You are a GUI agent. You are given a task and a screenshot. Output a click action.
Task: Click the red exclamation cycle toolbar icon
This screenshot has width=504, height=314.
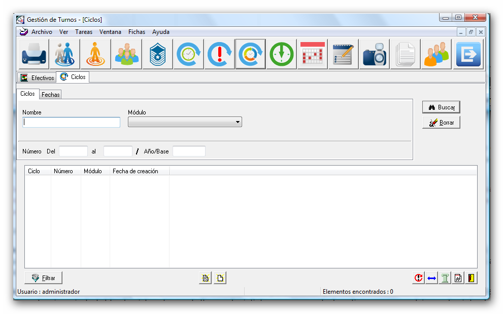point(220,54)
